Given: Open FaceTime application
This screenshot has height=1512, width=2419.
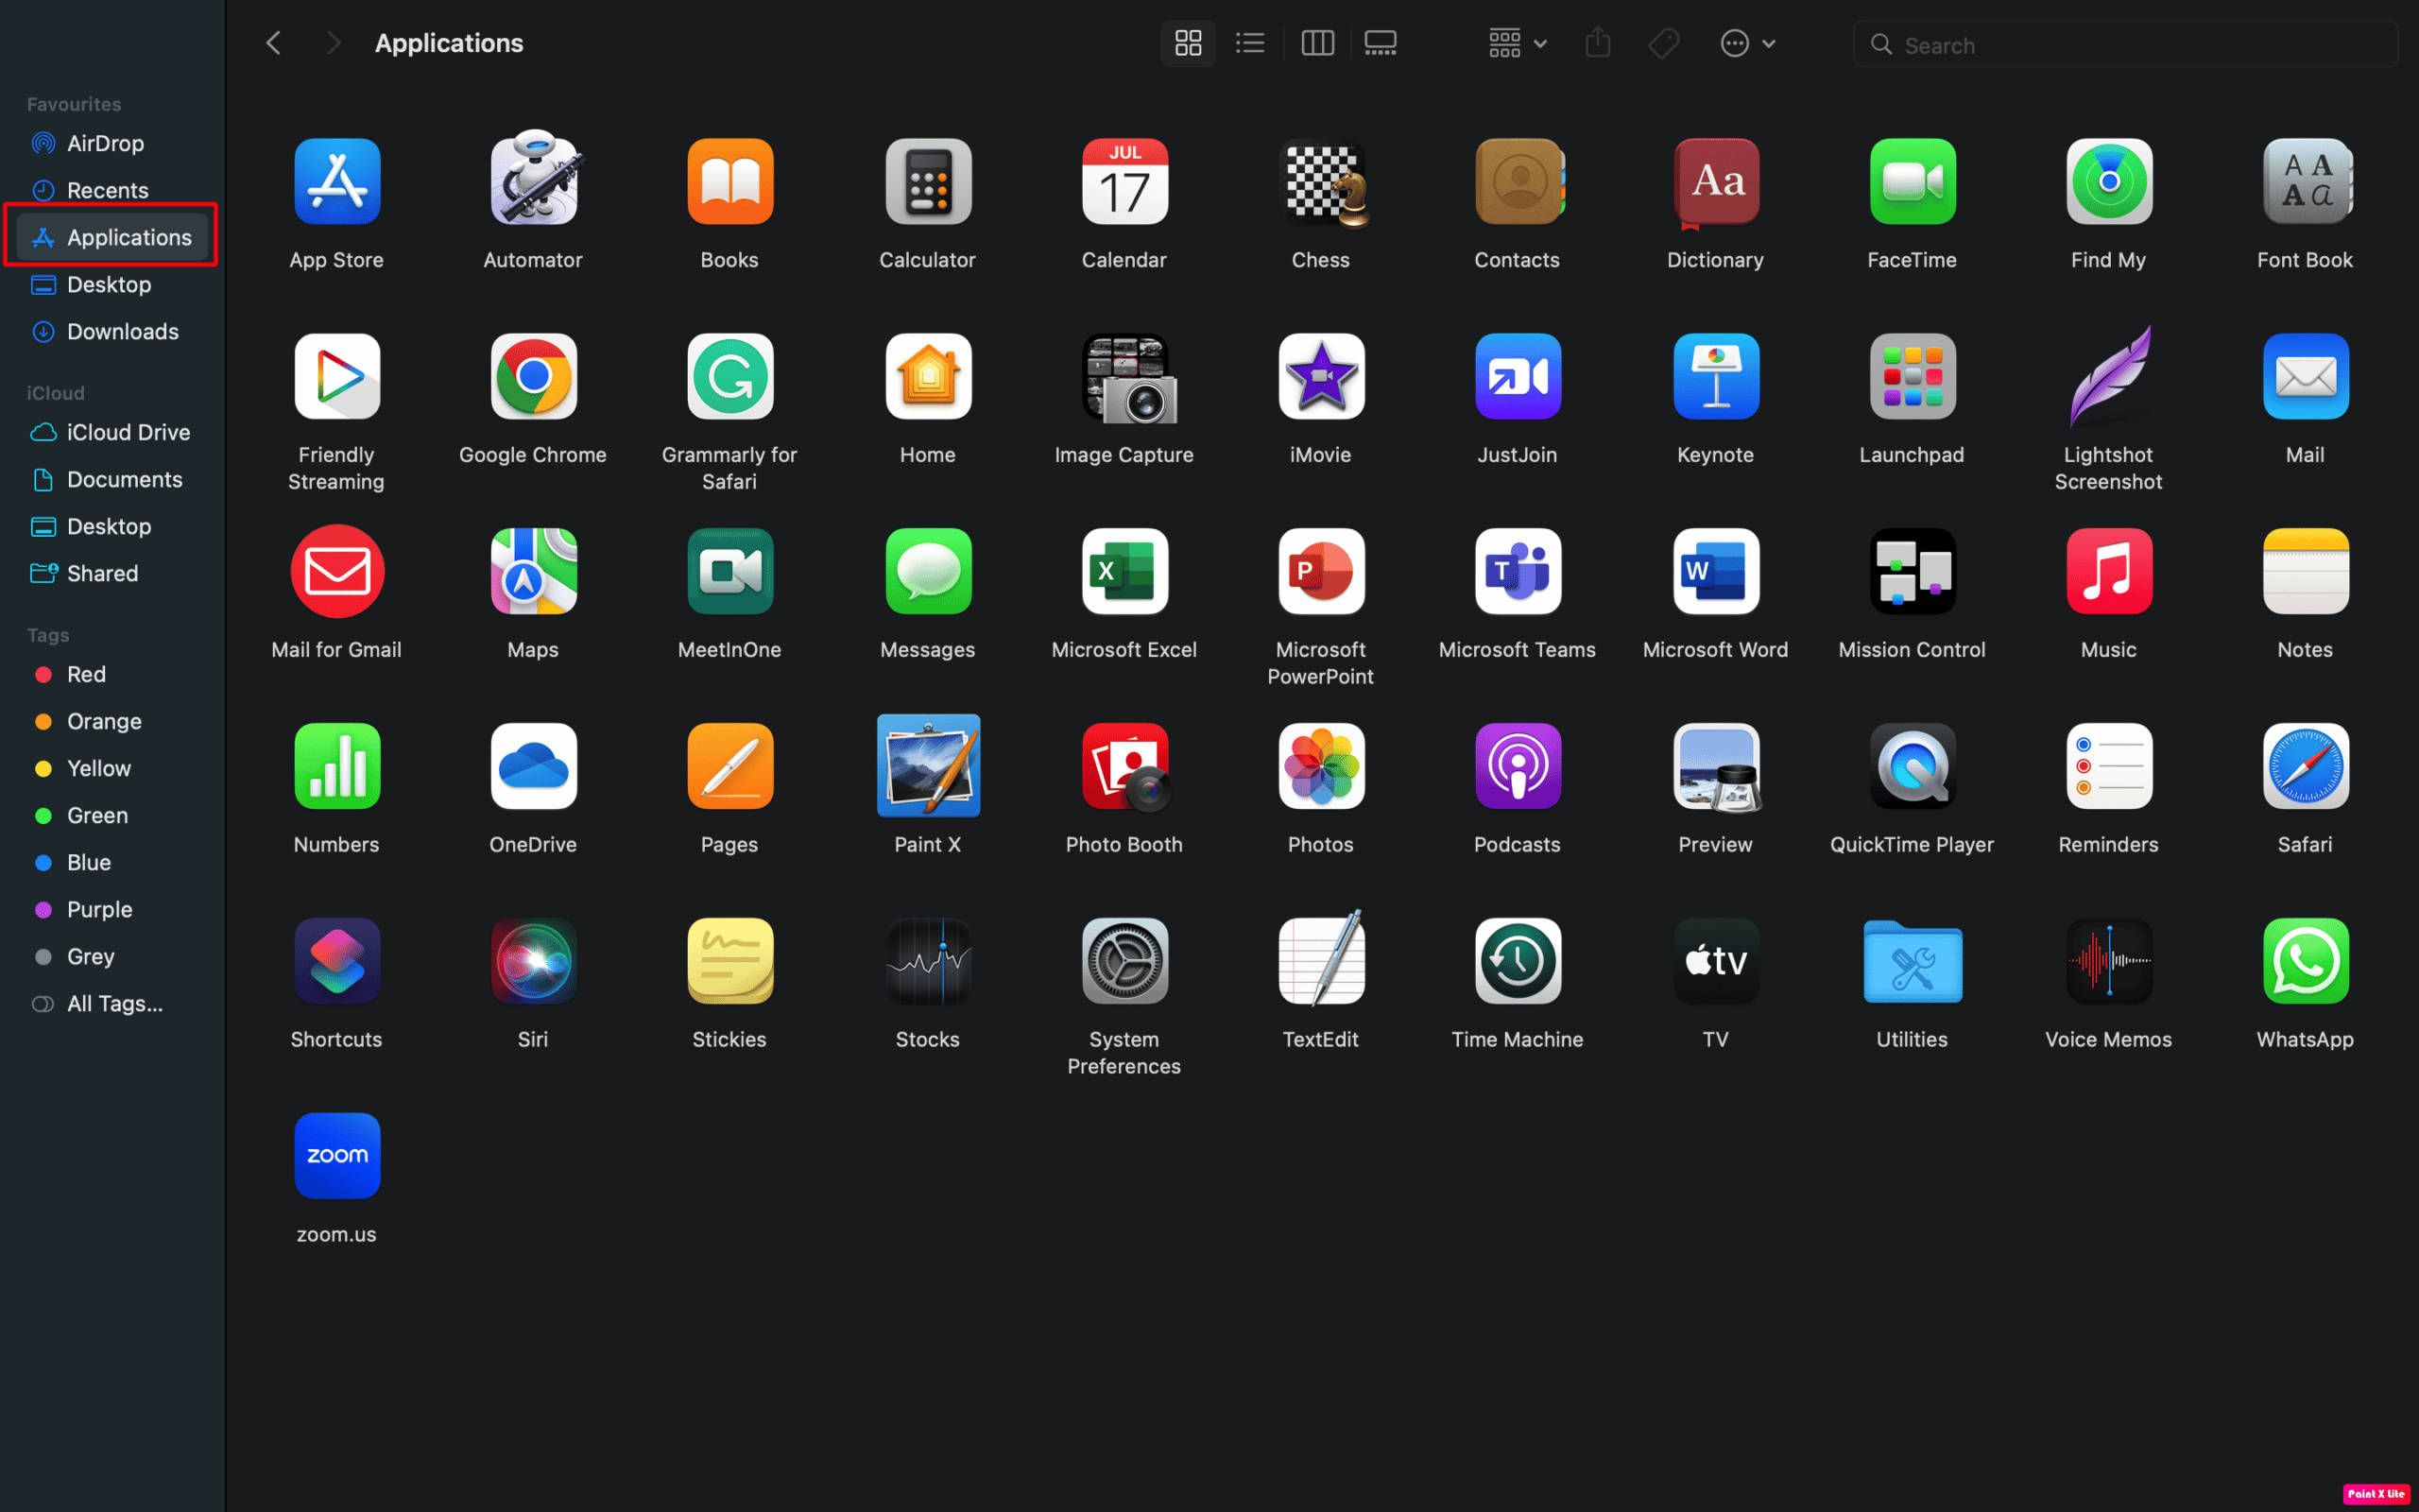Looking at the screenshot, I should tap(1913, 181).
